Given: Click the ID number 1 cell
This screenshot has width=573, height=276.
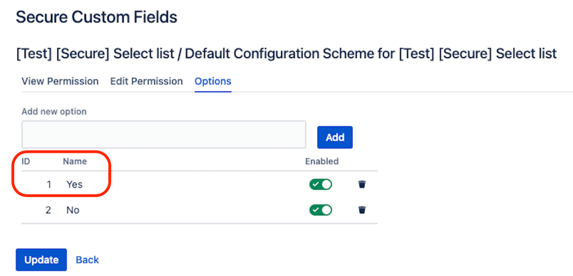Looking at the screenshot, I should click(x=49, y=185).
